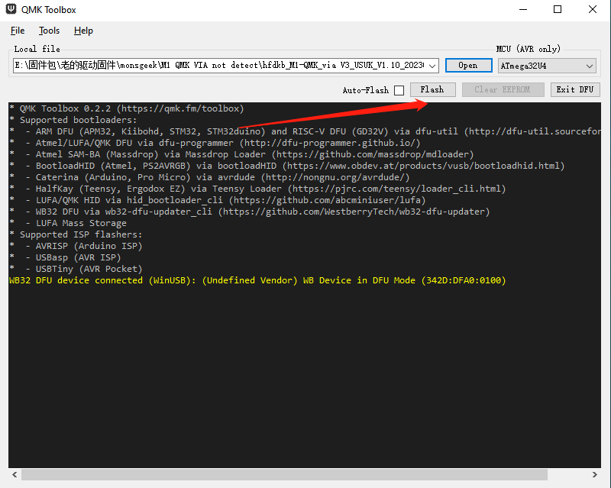611x488 pixels.
Task: Click the BootloadHID (Atmel, PS2AVRGB) log line
Action: click(x=286, y=166)
